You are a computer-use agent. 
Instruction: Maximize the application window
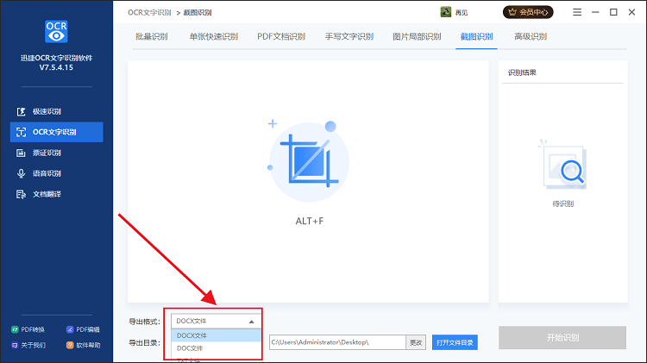(613, 12)
